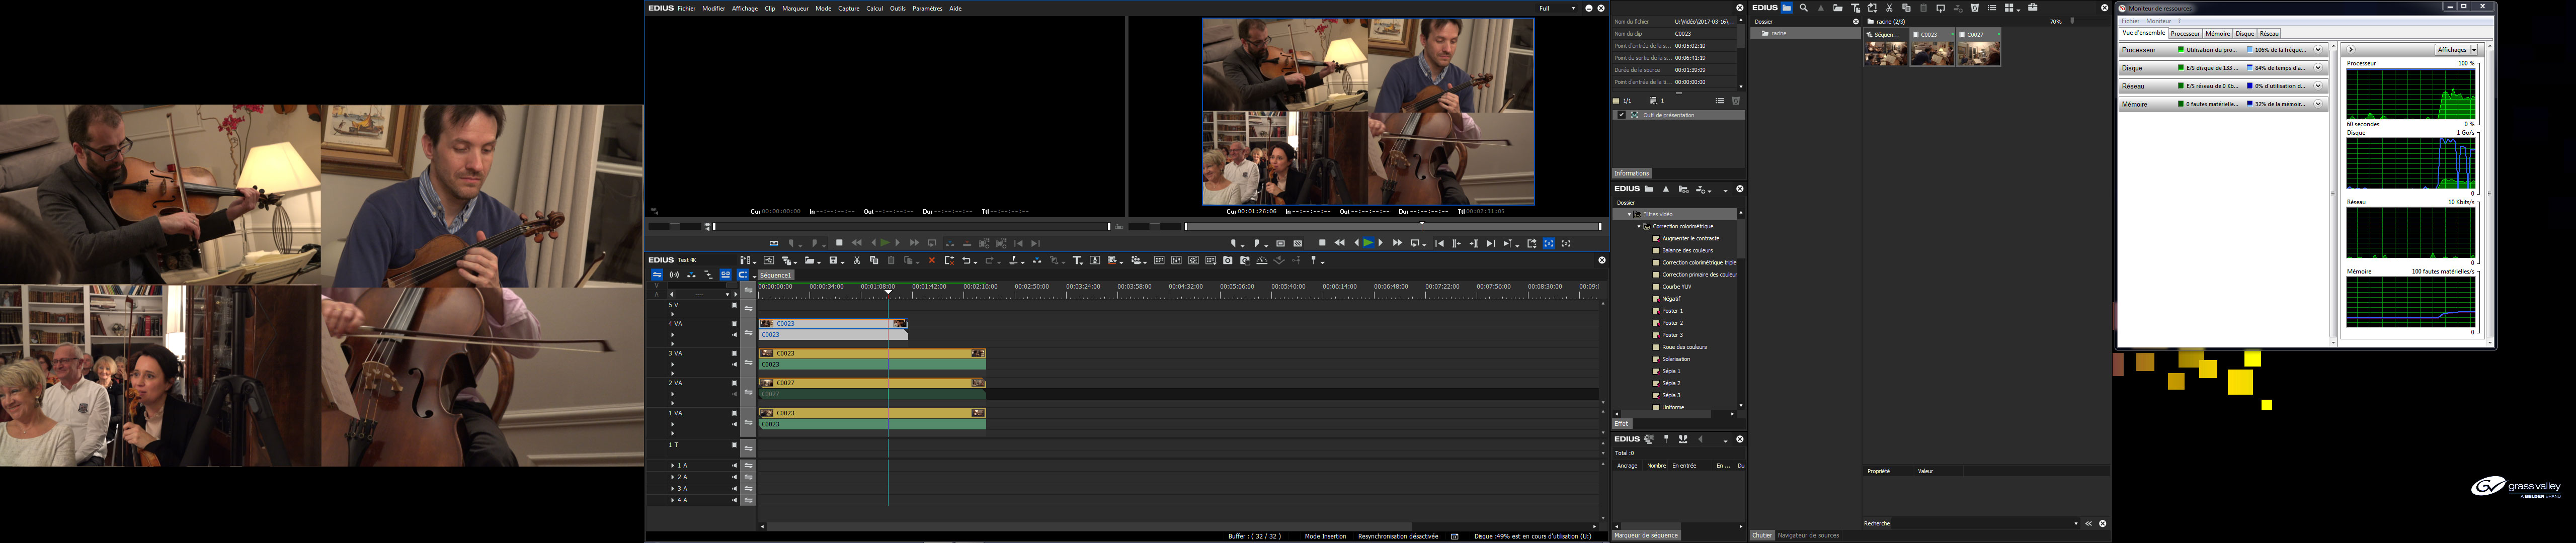Click the Play button in recorder monitor

(x=1369, y=243)
